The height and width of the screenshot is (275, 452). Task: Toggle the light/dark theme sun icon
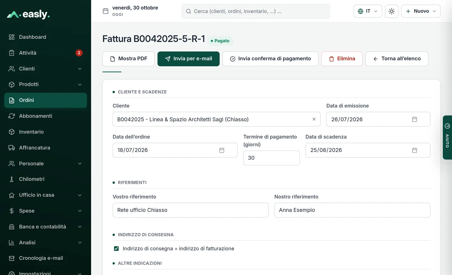pyautogui.click(x=392, y=11)
